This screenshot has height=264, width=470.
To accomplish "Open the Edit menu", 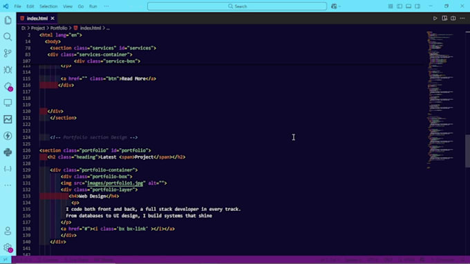I will point(30,6).
